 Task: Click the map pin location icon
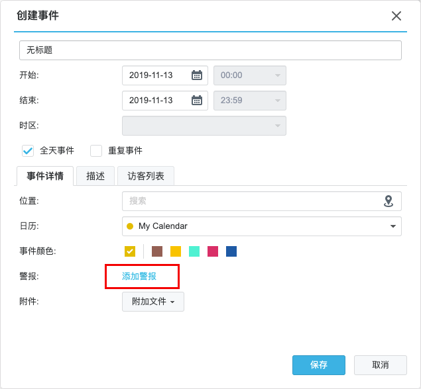[x=389, y=201]
